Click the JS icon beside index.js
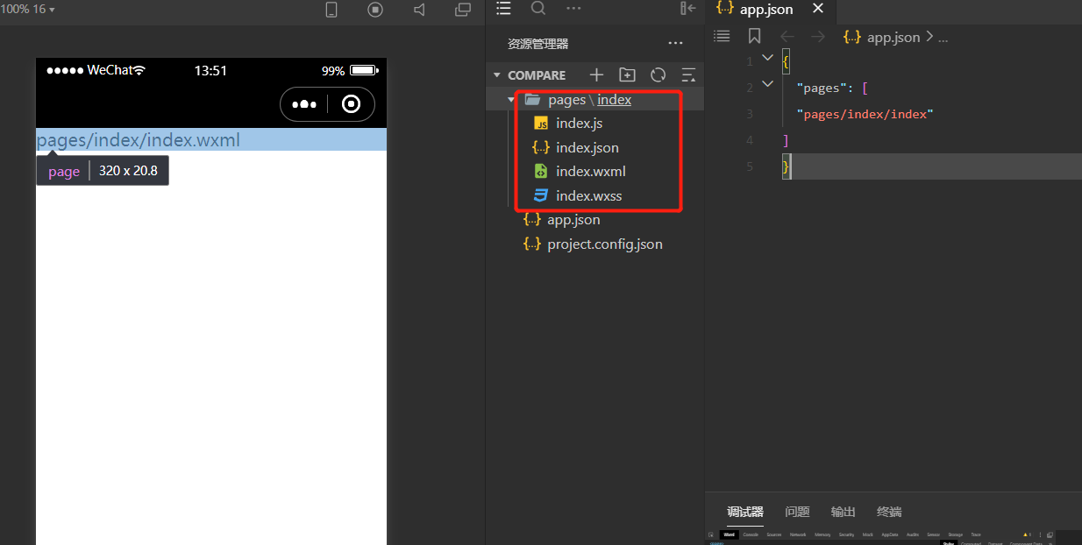 pyautogui.click(x=541, y=124)
